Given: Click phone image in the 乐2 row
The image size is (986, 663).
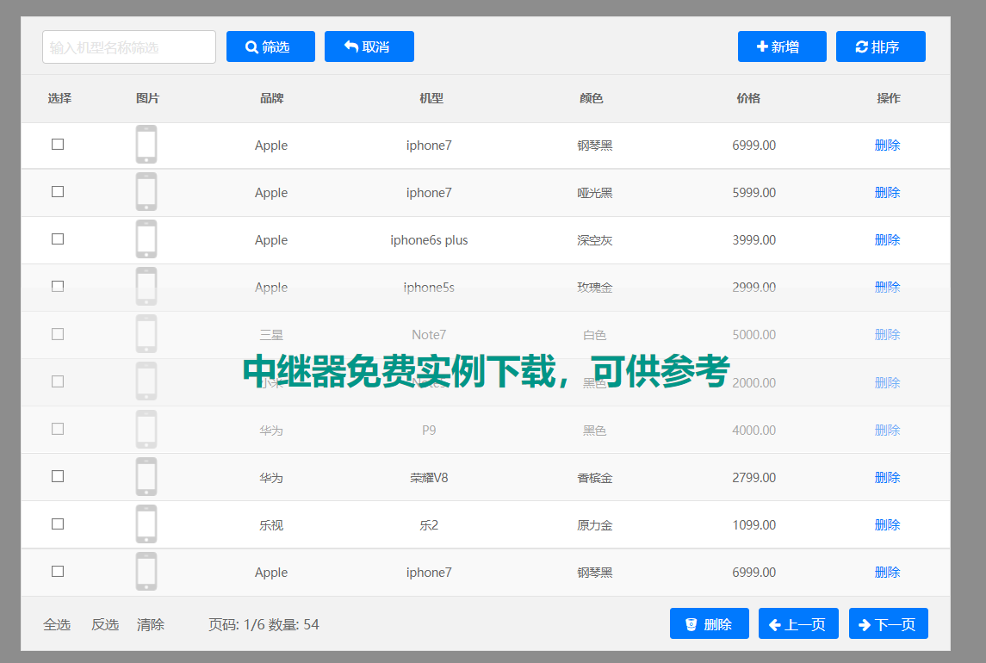Looking at the screenshot, I should [146, 524].
